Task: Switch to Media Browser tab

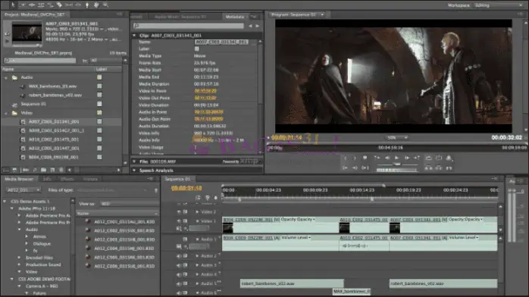Action: tap(18, 179)
